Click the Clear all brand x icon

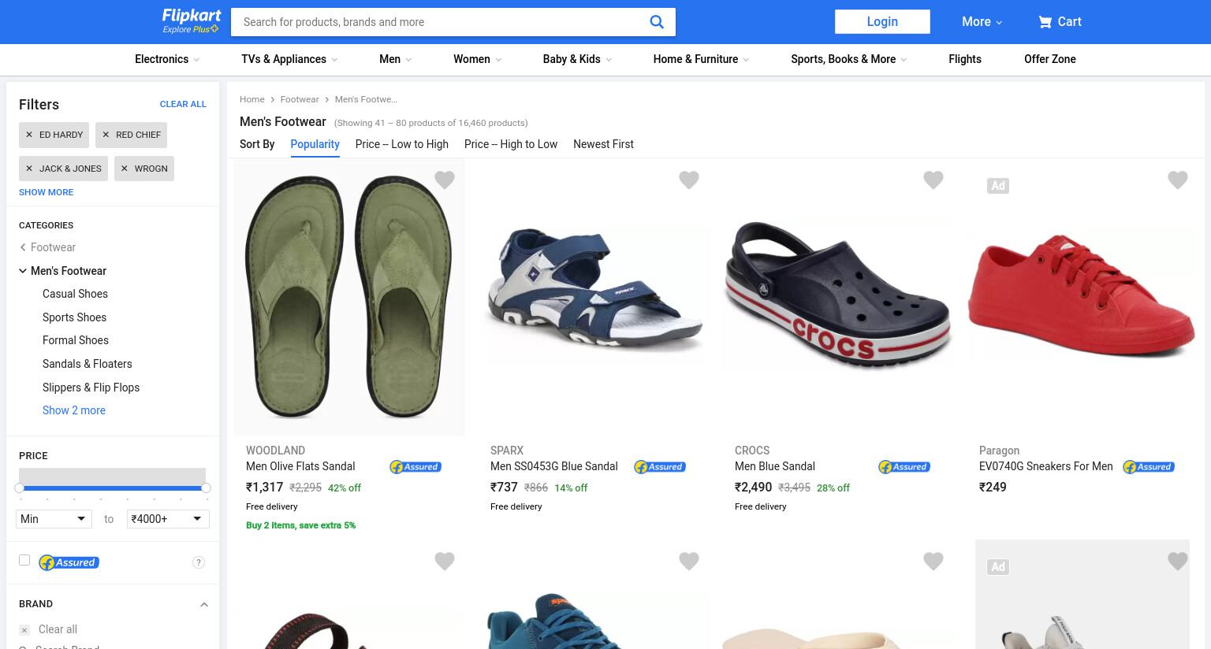24,630
